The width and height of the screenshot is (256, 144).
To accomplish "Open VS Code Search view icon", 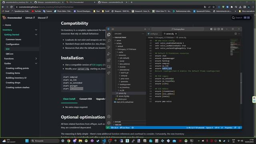I will 109,41.
